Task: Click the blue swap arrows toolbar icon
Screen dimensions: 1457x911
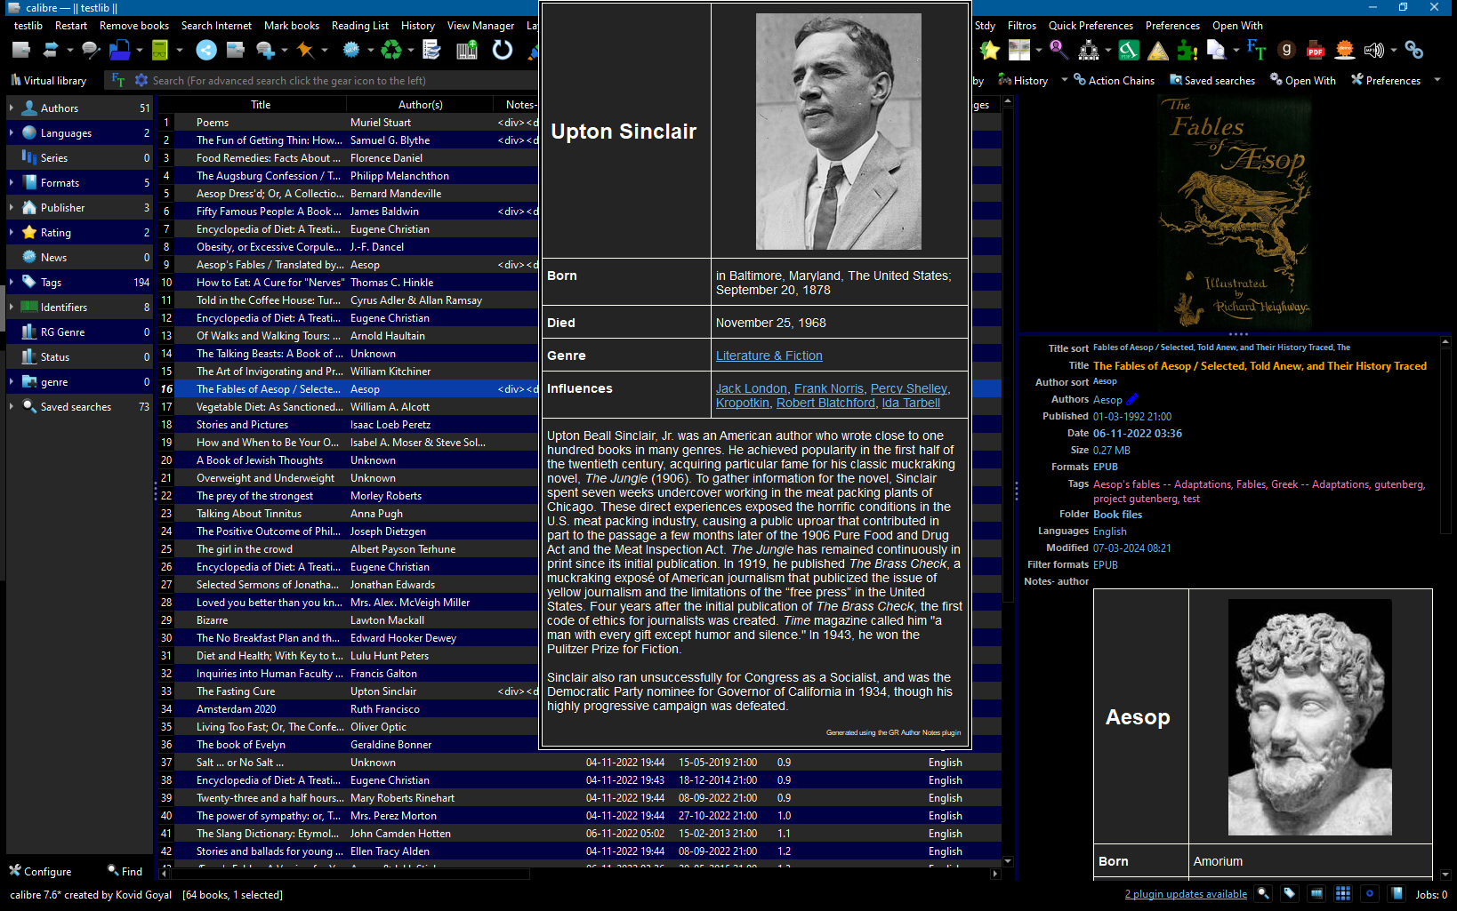Action: (x=51, y=51)
